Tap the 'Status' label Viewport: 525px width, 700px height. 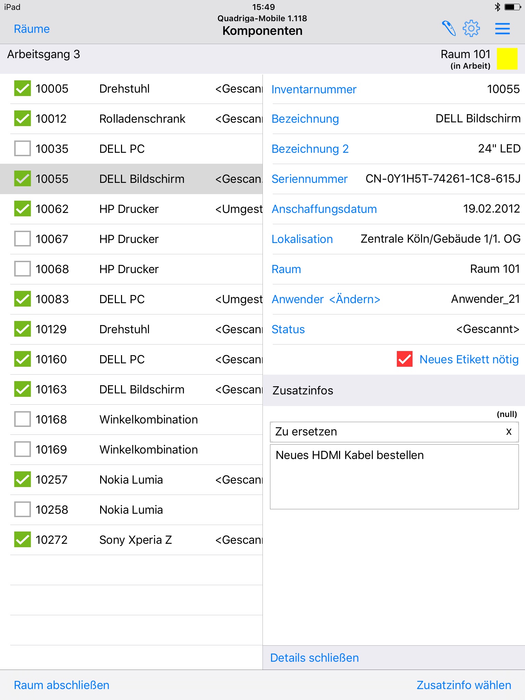click(288, 329)
